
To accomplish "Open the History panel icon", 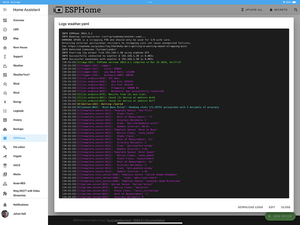I will coord(5,120).
